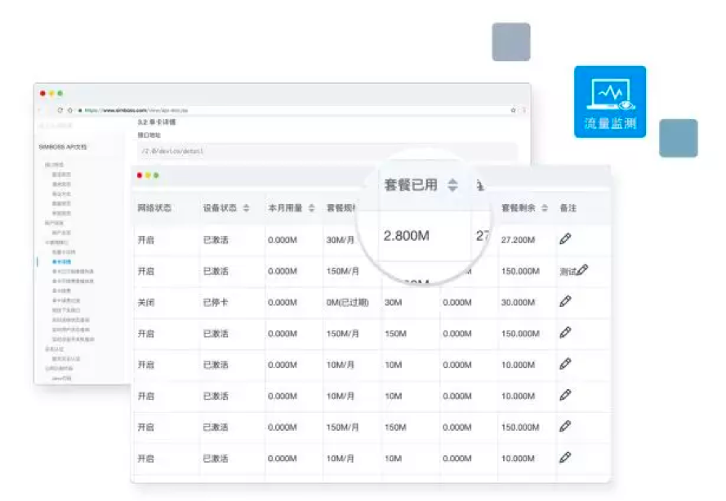This screenshot has height=501, width=726.
Task: Bookmark the page with the star icon
Action: 513,110
